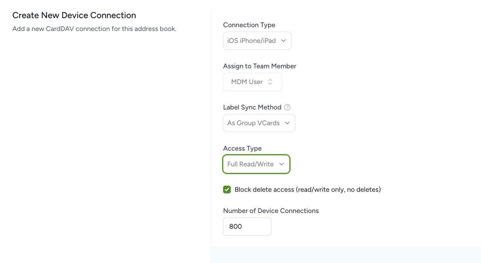Focus the Number of Device Connections field
The width and height of the screenshot is (481, 263).
(x=247, y=227)
